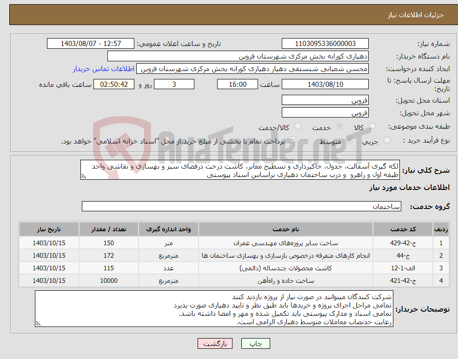Image resolution: width=458 pixels, height=359 pixels.
Task: Click the resize handle of need description box
Action: click(x=84, y=176)
